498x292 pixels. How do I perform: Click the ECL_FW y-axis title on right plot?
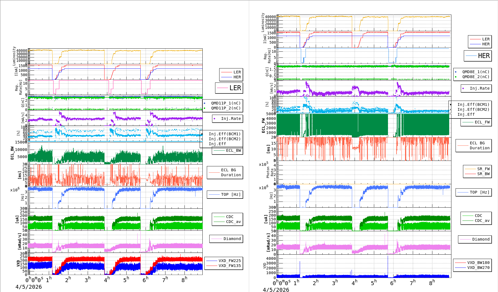coord(263,126)
